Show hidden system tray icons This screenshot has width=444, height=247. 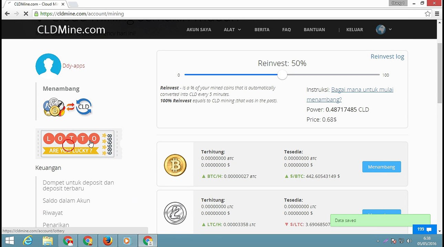[378, 241]
